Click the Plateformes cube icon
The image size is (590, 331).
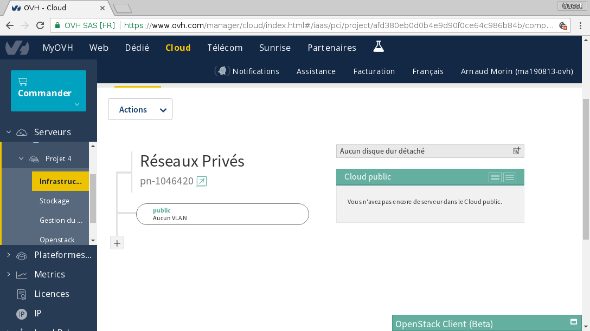click(x=22, y=256)
